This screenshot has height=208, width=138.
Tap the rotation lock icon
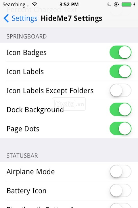click(x=116, y=4)
